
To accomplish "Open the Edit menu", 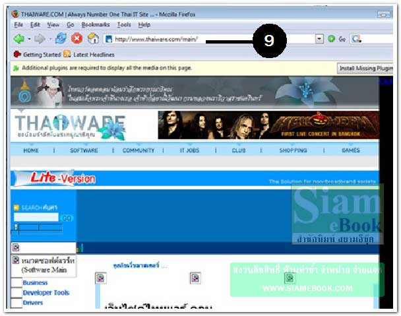I will tap(35, 25).
